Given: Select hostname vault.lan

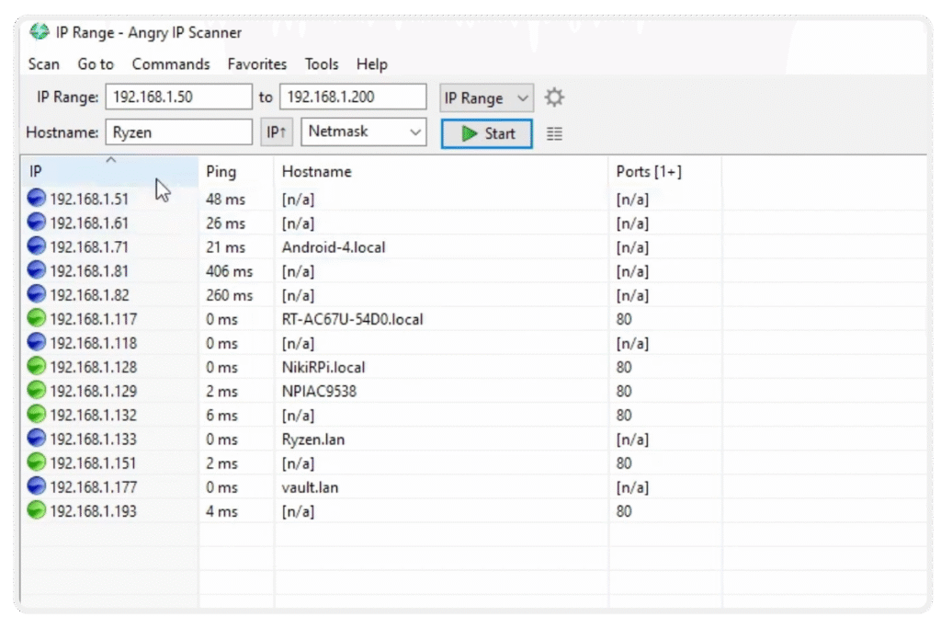Looking at the screenshot, I should (x=310, y=487).
